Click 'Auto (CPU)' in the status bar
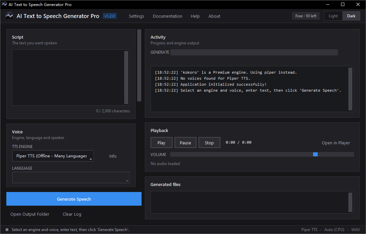This screenshot has height=234, width=366. point(334,230)
